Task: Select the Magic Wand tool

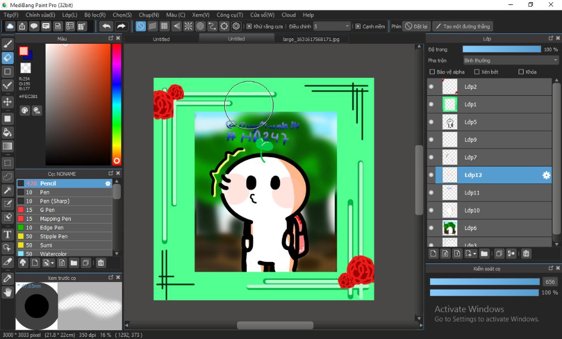Action: (8, 190)
